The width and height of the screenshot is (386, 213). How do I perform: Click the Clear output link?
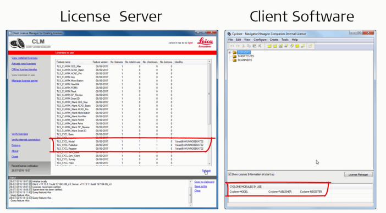pyautogui.click(x=197, y=191)
